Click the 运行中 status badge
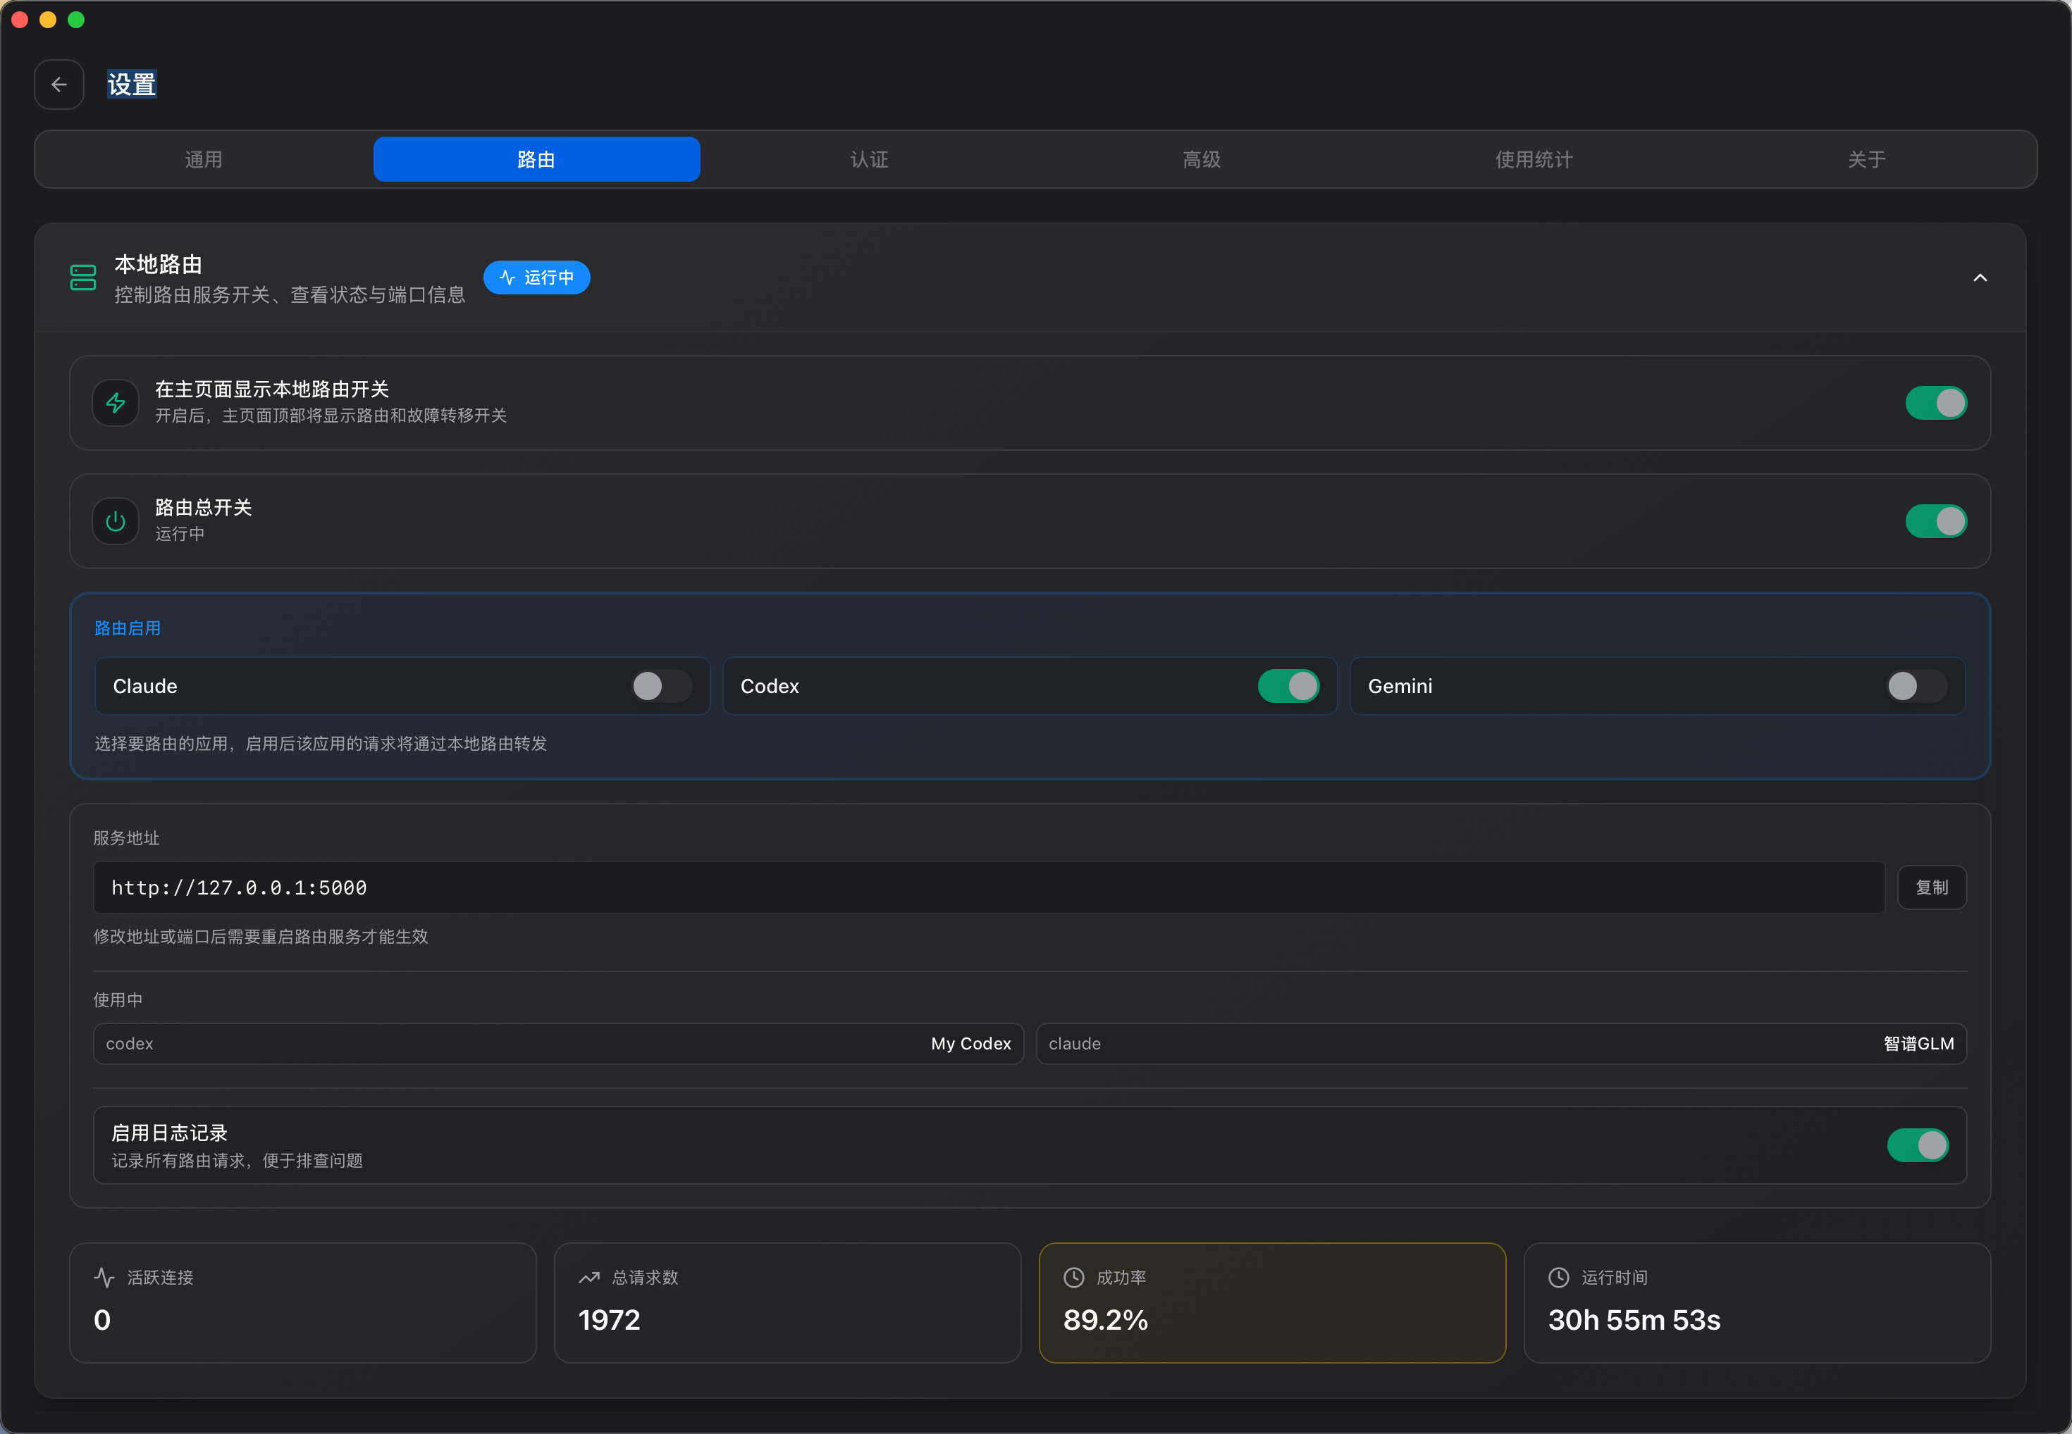Screen dimensions: 2072x1434 [x=536, y=278]
